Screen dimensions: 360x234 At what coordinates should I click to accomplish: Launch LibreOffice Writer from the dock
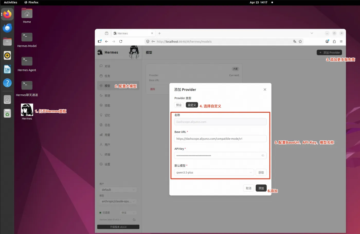click(7, 69)
